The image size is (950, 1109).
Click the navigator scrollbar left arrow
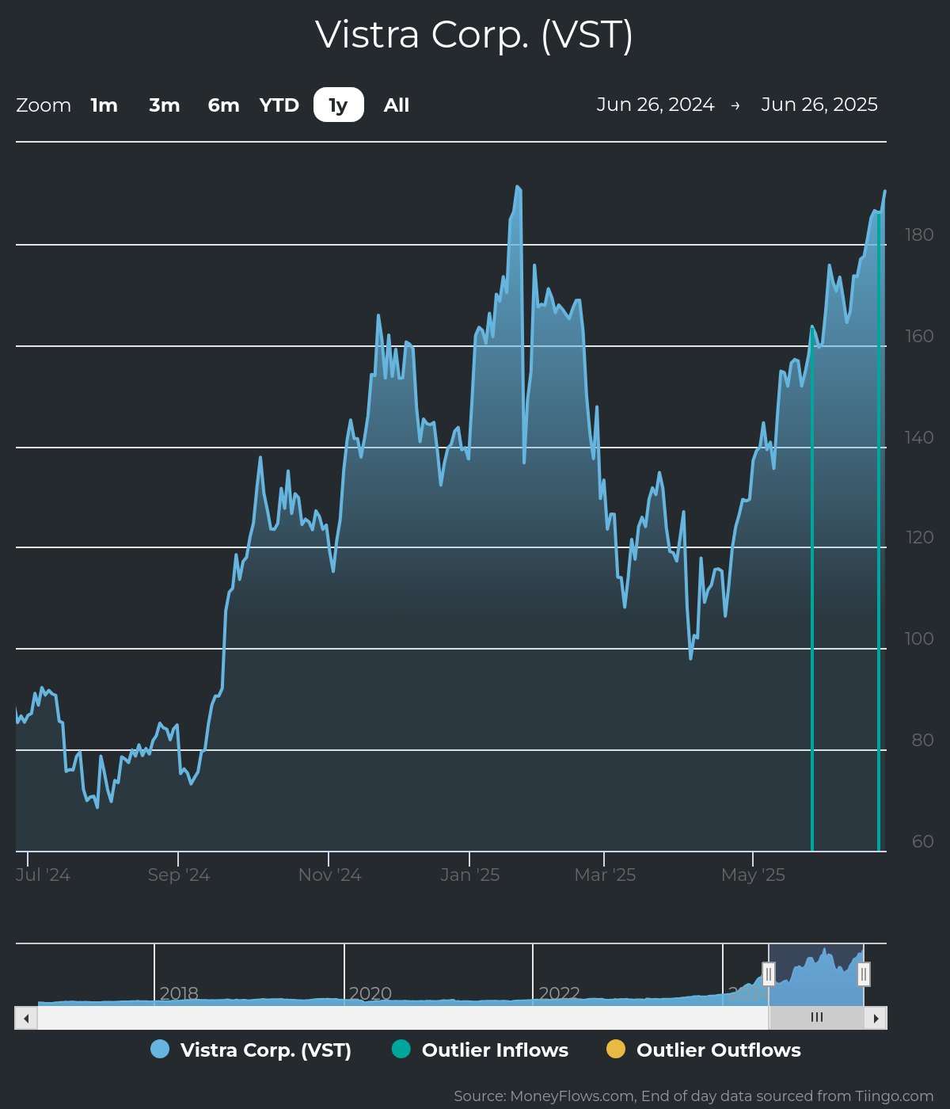coord(26,1018)
